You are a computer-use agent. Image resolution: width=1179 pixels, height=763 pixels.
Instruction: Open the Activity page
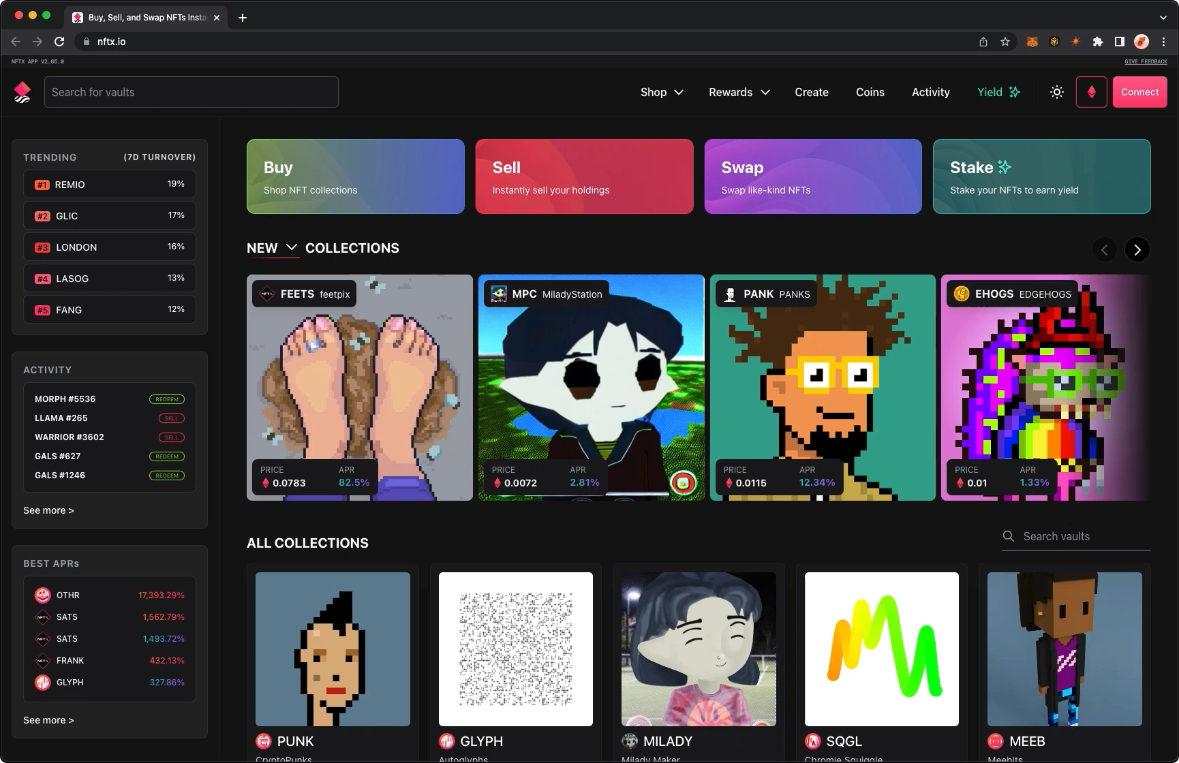[x=931, y=92]
